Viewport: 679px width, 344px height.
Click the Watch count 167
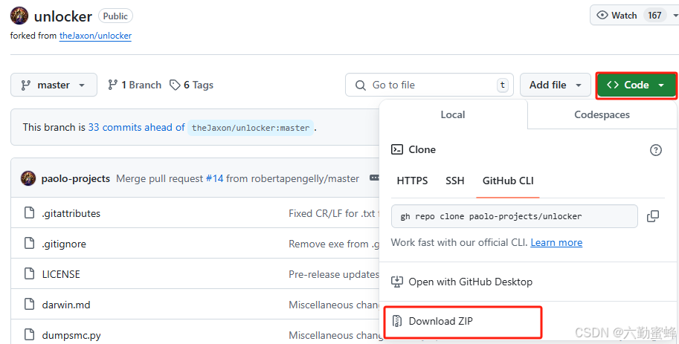pos(654,15)
